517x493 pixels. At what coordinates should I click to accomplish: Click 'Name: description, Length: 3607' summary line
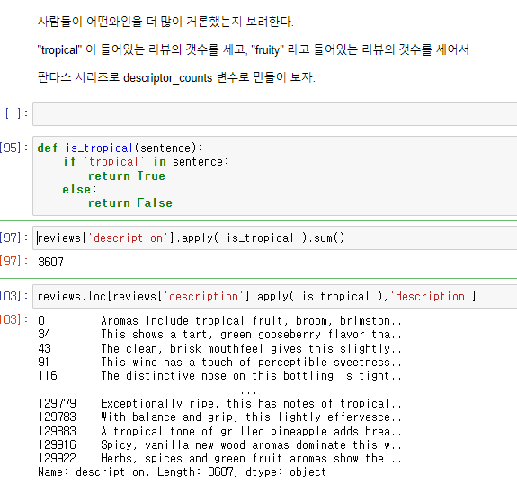coord(182,472)
